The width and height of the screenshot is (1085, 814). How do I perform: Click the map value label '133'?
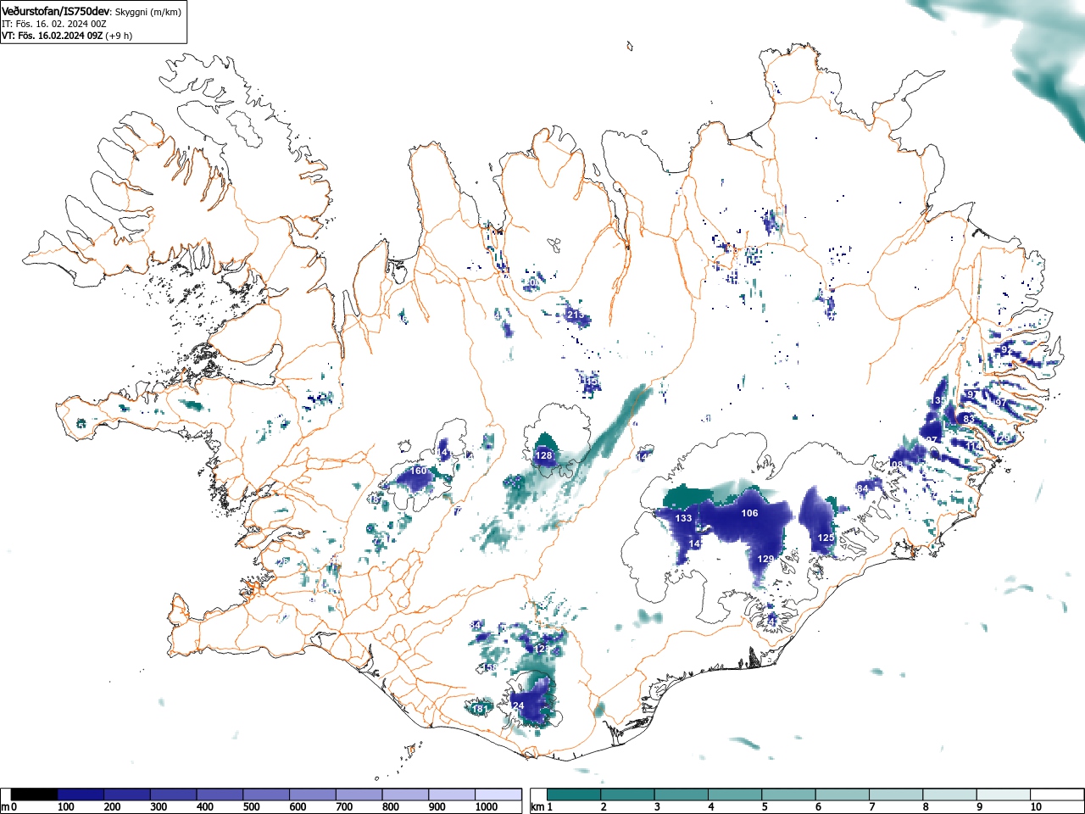click(x=683, y=518)
